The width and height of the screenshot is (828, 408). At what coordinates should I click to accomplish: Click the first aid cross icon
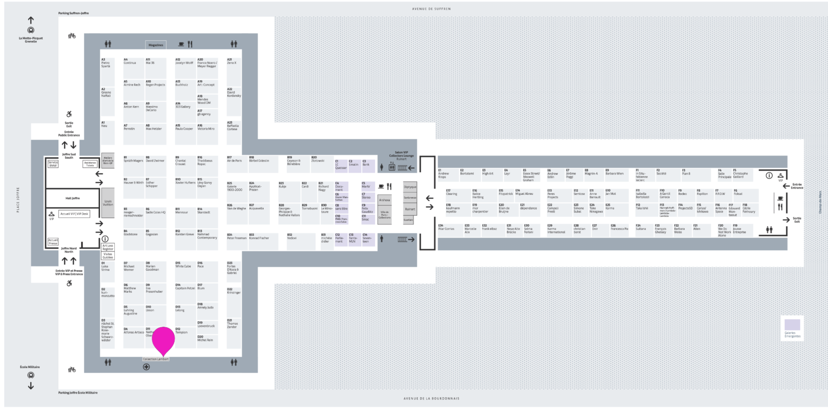coord(146,367)
